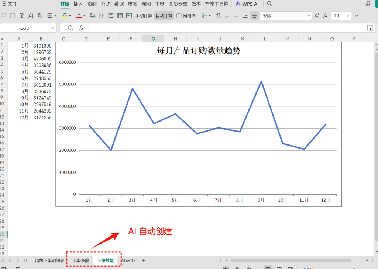Click the green-cornered rows icon
Image resolution: width=378 pixels, height=269 pixels.
click(120, 15)
